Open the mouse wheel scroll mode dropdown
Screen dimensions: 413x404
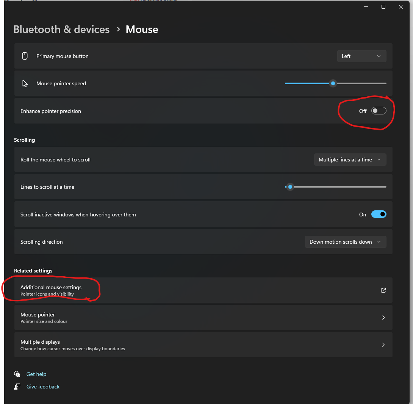pyautogui.click(x=350, y=160)
